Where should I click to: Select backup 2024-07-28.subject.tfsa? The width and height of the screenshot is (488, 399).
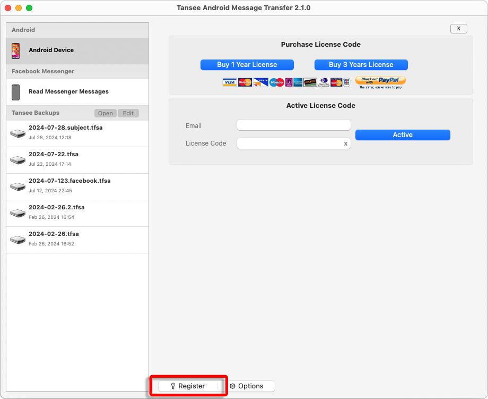[77, 134]
